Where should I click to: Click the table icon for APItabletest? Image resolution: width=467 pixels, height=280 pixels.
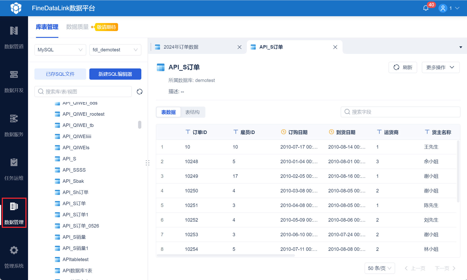coord(57,259)
